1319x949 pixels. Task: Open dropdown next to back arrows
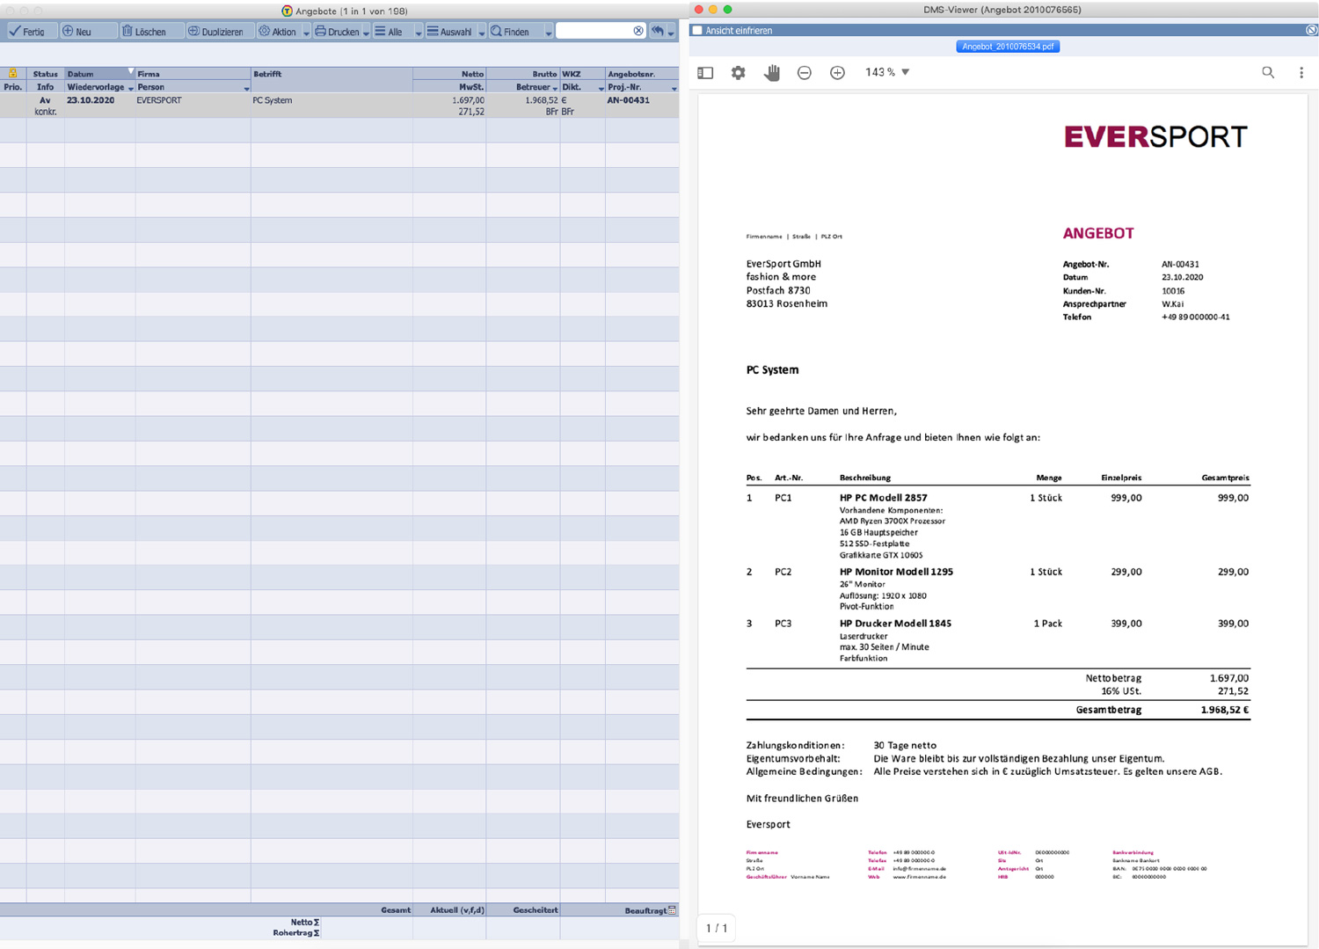(x=671, y=33)
